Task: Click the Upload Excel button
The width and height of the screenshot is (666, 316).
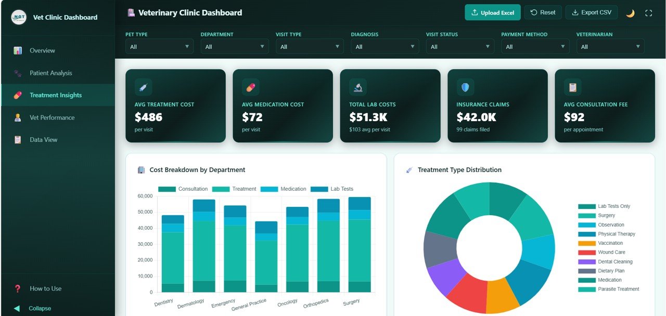Action: (492, 12)
